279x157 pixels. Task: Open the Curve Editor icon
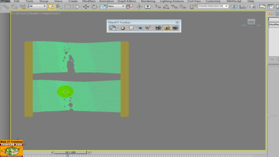click(271, 7)
